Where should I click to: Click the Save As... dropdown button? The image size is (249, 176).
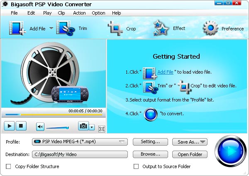pyautogui.click(x=190, y=142)
